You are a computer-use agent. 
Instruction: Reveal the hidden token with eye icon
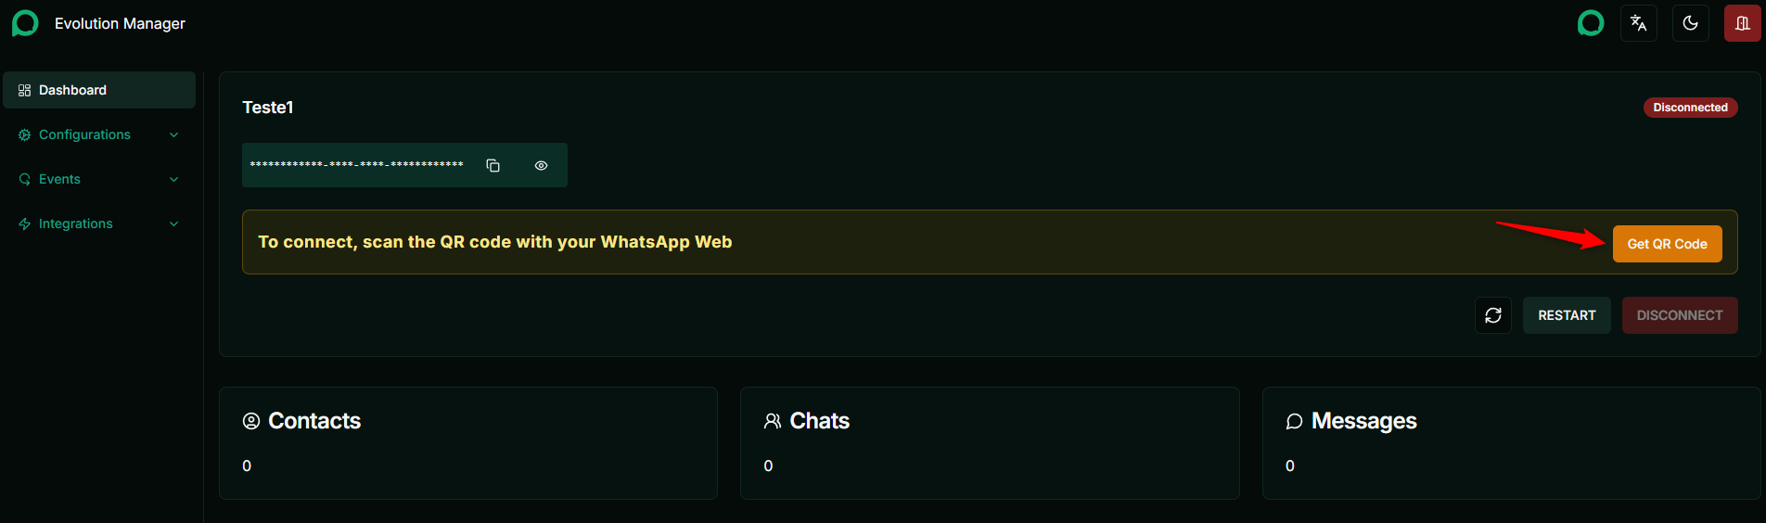pos(541,165)
